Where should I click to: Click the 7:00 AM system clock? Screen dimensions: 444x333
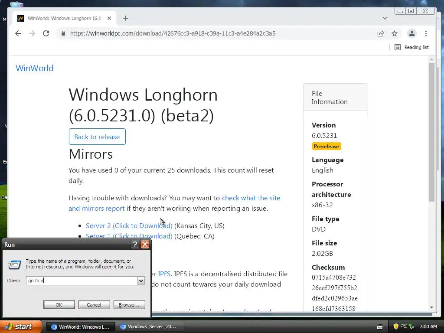(x=428, y=326)
